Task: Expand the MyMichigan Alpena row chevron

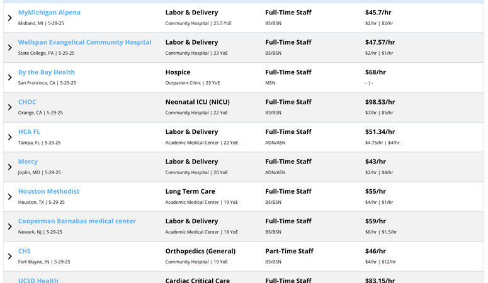Action: tap(10, 18)
